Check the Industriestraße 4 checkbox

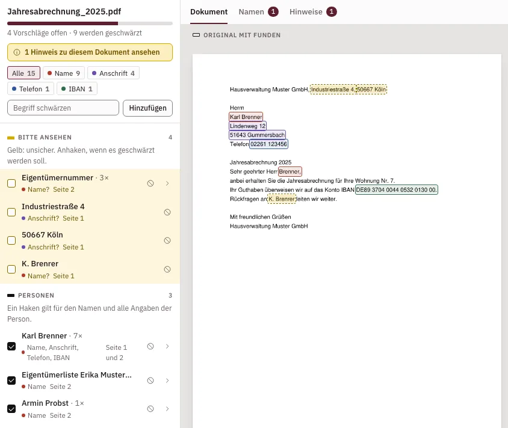tap(11, 212)
